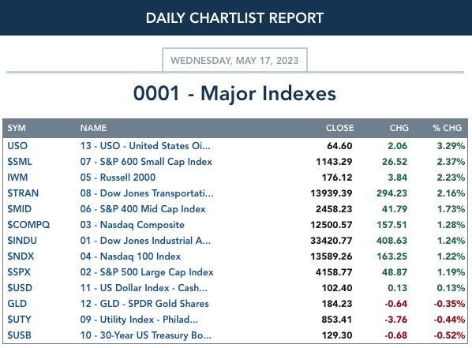Open '04 - Nasdaq 100 Index' chart
Viewport: 472px width, 348px height.
pyautogui.click(x=130, y=256)
